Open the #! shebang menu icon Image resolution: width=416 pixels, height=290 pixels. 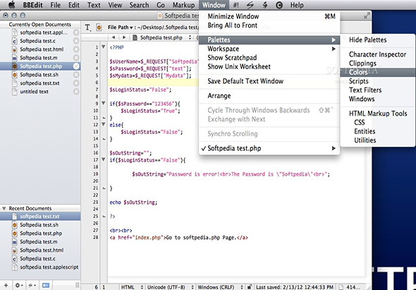235,5
